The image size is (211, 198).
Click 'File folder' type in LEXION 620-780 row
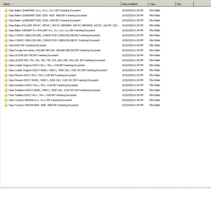pos(155,55)
